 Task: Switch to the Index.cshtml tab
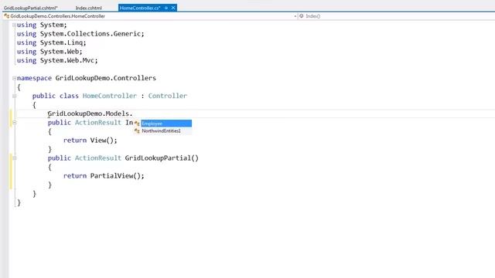pos(89,8)
